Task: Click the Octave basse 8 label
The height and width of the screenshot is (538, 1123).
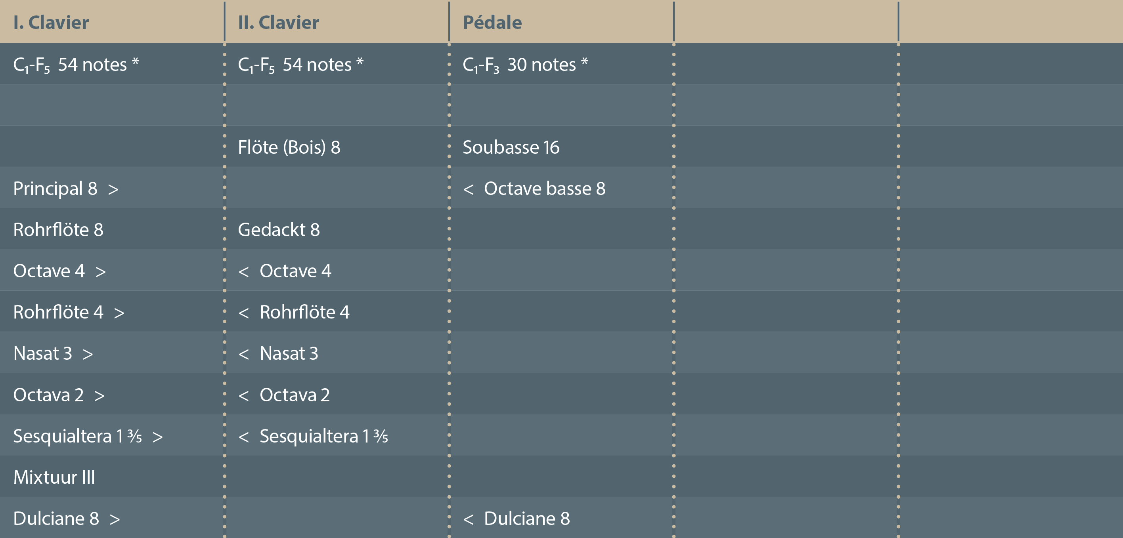Action: pyautogui.click(x=545, y=189)
